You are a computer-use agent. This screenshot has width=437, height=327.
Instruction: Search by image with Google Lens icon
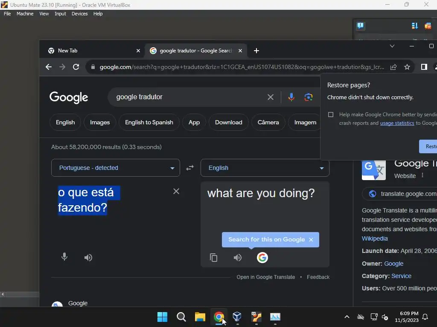point(308,97)
